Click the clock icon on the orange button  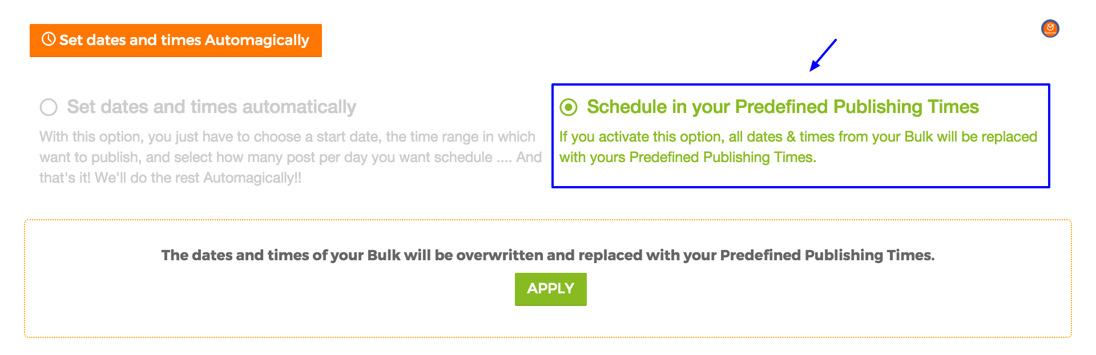[49, 39]
